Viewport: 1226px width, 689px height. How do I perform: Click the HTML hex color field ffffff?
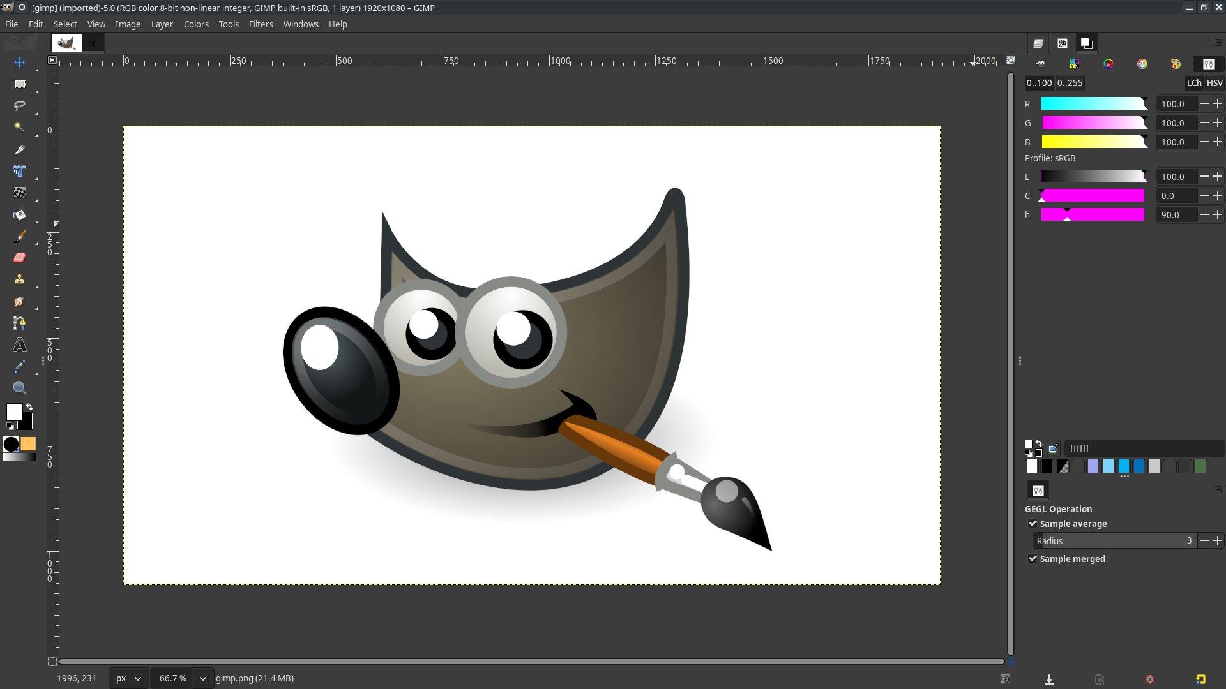pyautogui.click(x=1143, y=448)
